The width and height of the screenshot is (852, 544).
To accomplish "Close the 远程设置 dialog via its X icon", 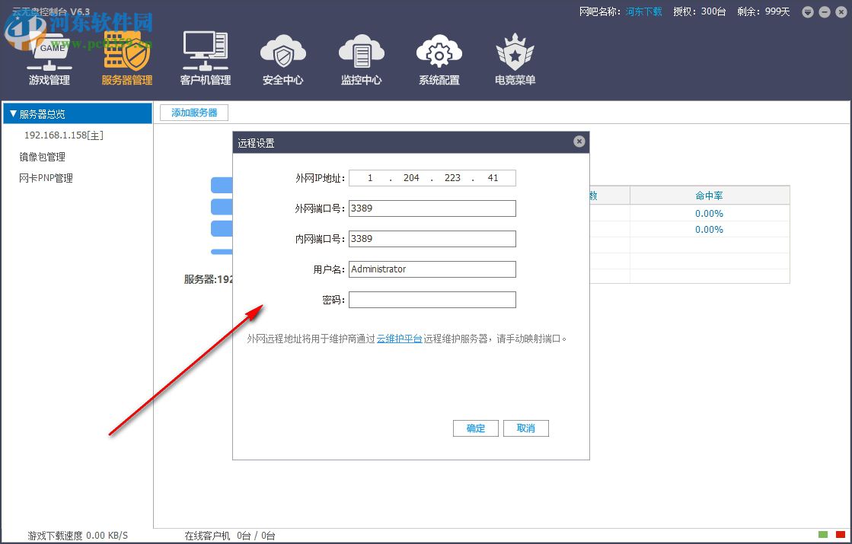I will pos(579,141).
